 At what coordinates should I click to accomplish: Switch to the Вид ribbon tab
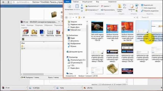point(97,2)
